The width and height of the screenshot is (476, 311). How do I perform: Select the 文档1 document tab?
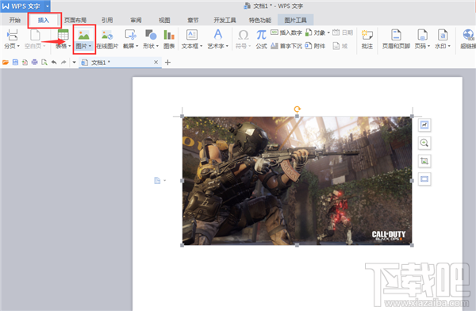(x=120, y=62)
